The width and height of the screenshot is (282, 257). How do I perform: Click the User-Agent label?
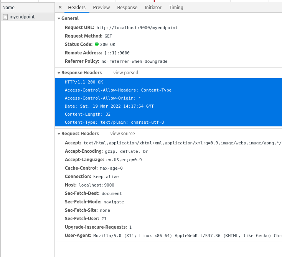78,236
